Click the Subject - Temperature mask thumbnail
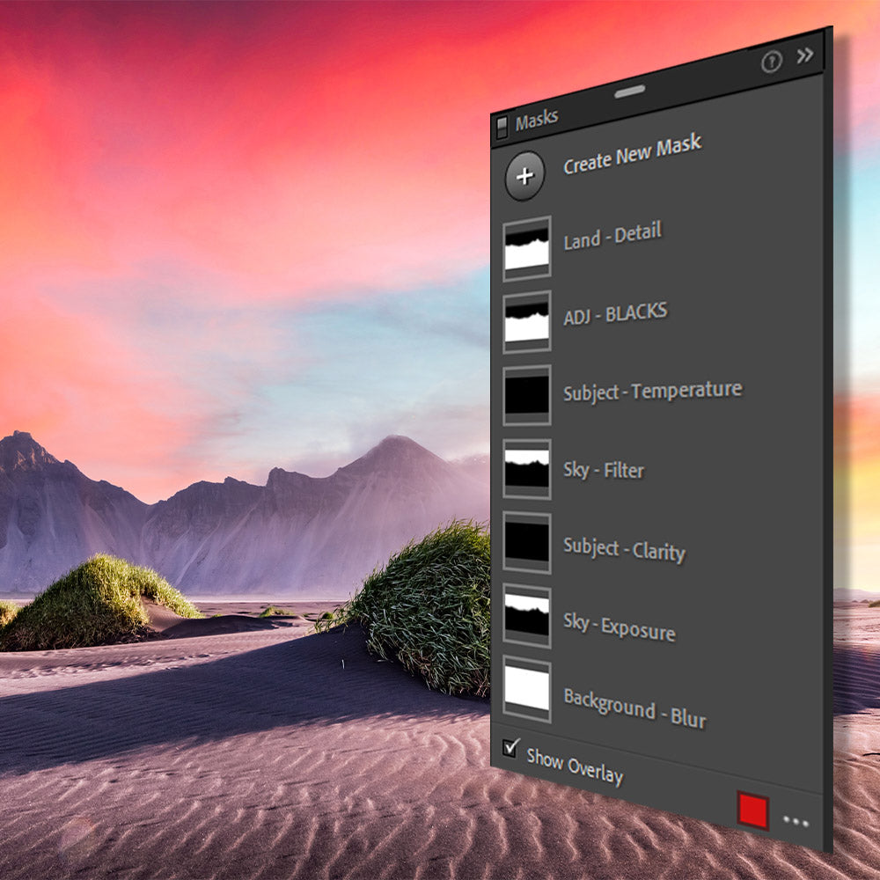This screenshot has width=880, height=880. click(x=527, y=396)
